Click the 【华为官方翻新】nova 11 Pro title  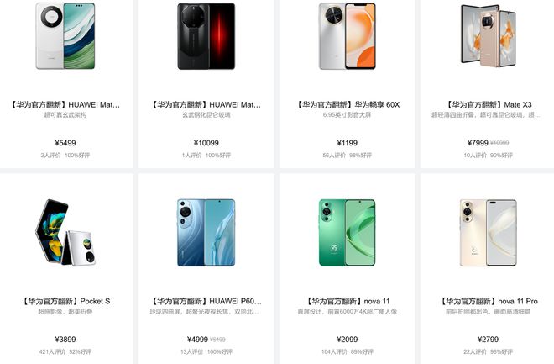click(x=489, y=302)
